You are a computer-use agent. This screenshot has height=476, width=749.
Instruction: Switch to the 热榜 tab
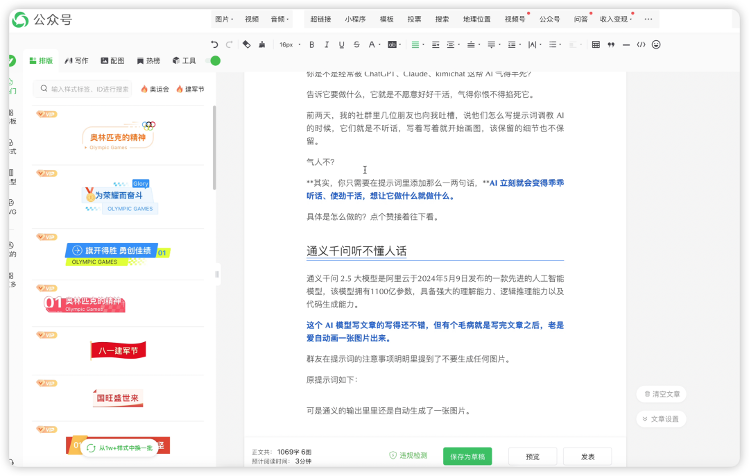click(148, 60)
